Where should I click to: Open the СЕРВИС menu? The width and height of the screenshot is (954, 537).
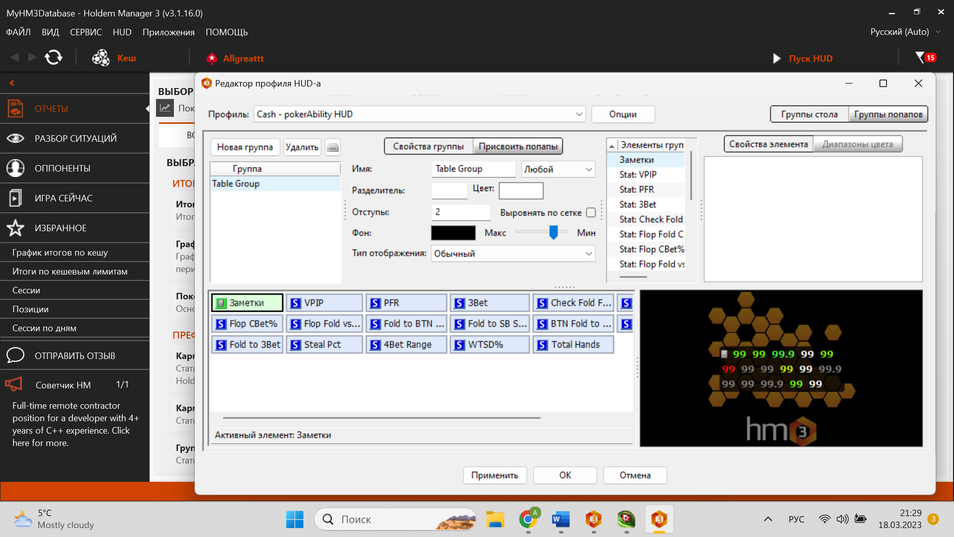click(86, 32)
